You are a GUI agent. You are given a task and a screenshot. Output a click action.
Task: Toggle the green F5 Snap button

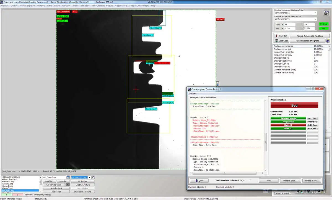coord(323,24)
